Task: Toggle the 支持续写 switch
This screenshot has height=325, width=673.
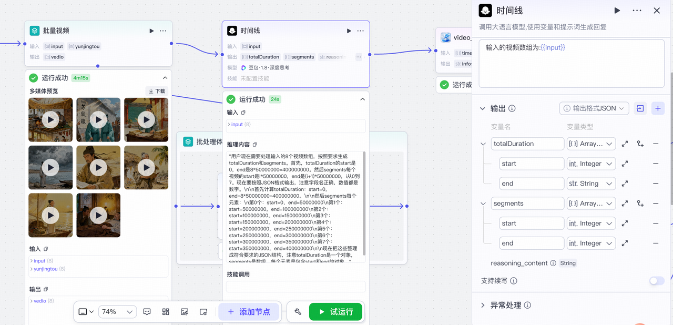Action: point(657,281)
